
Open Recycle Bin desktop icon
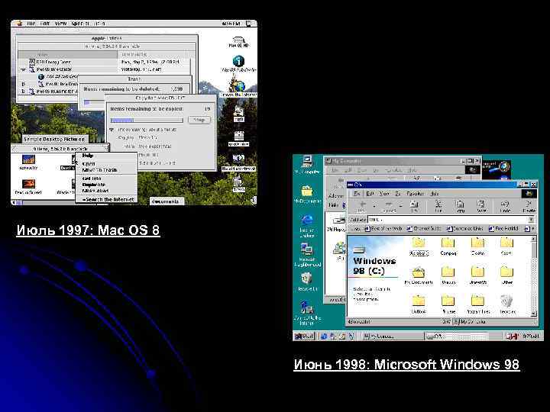pyautogui.click(x=307, y=282)
